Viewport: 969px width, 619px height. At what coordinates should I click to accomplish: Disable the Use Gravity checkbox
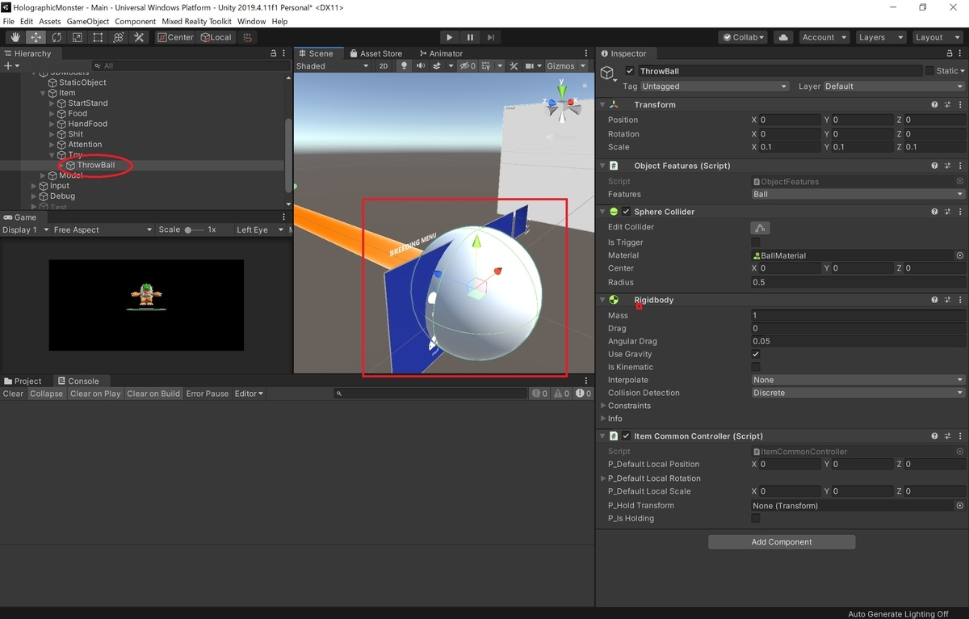(x=756, y=354)
